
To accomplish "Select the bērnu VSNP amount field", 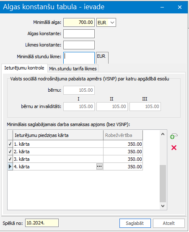I will (79, 90).
